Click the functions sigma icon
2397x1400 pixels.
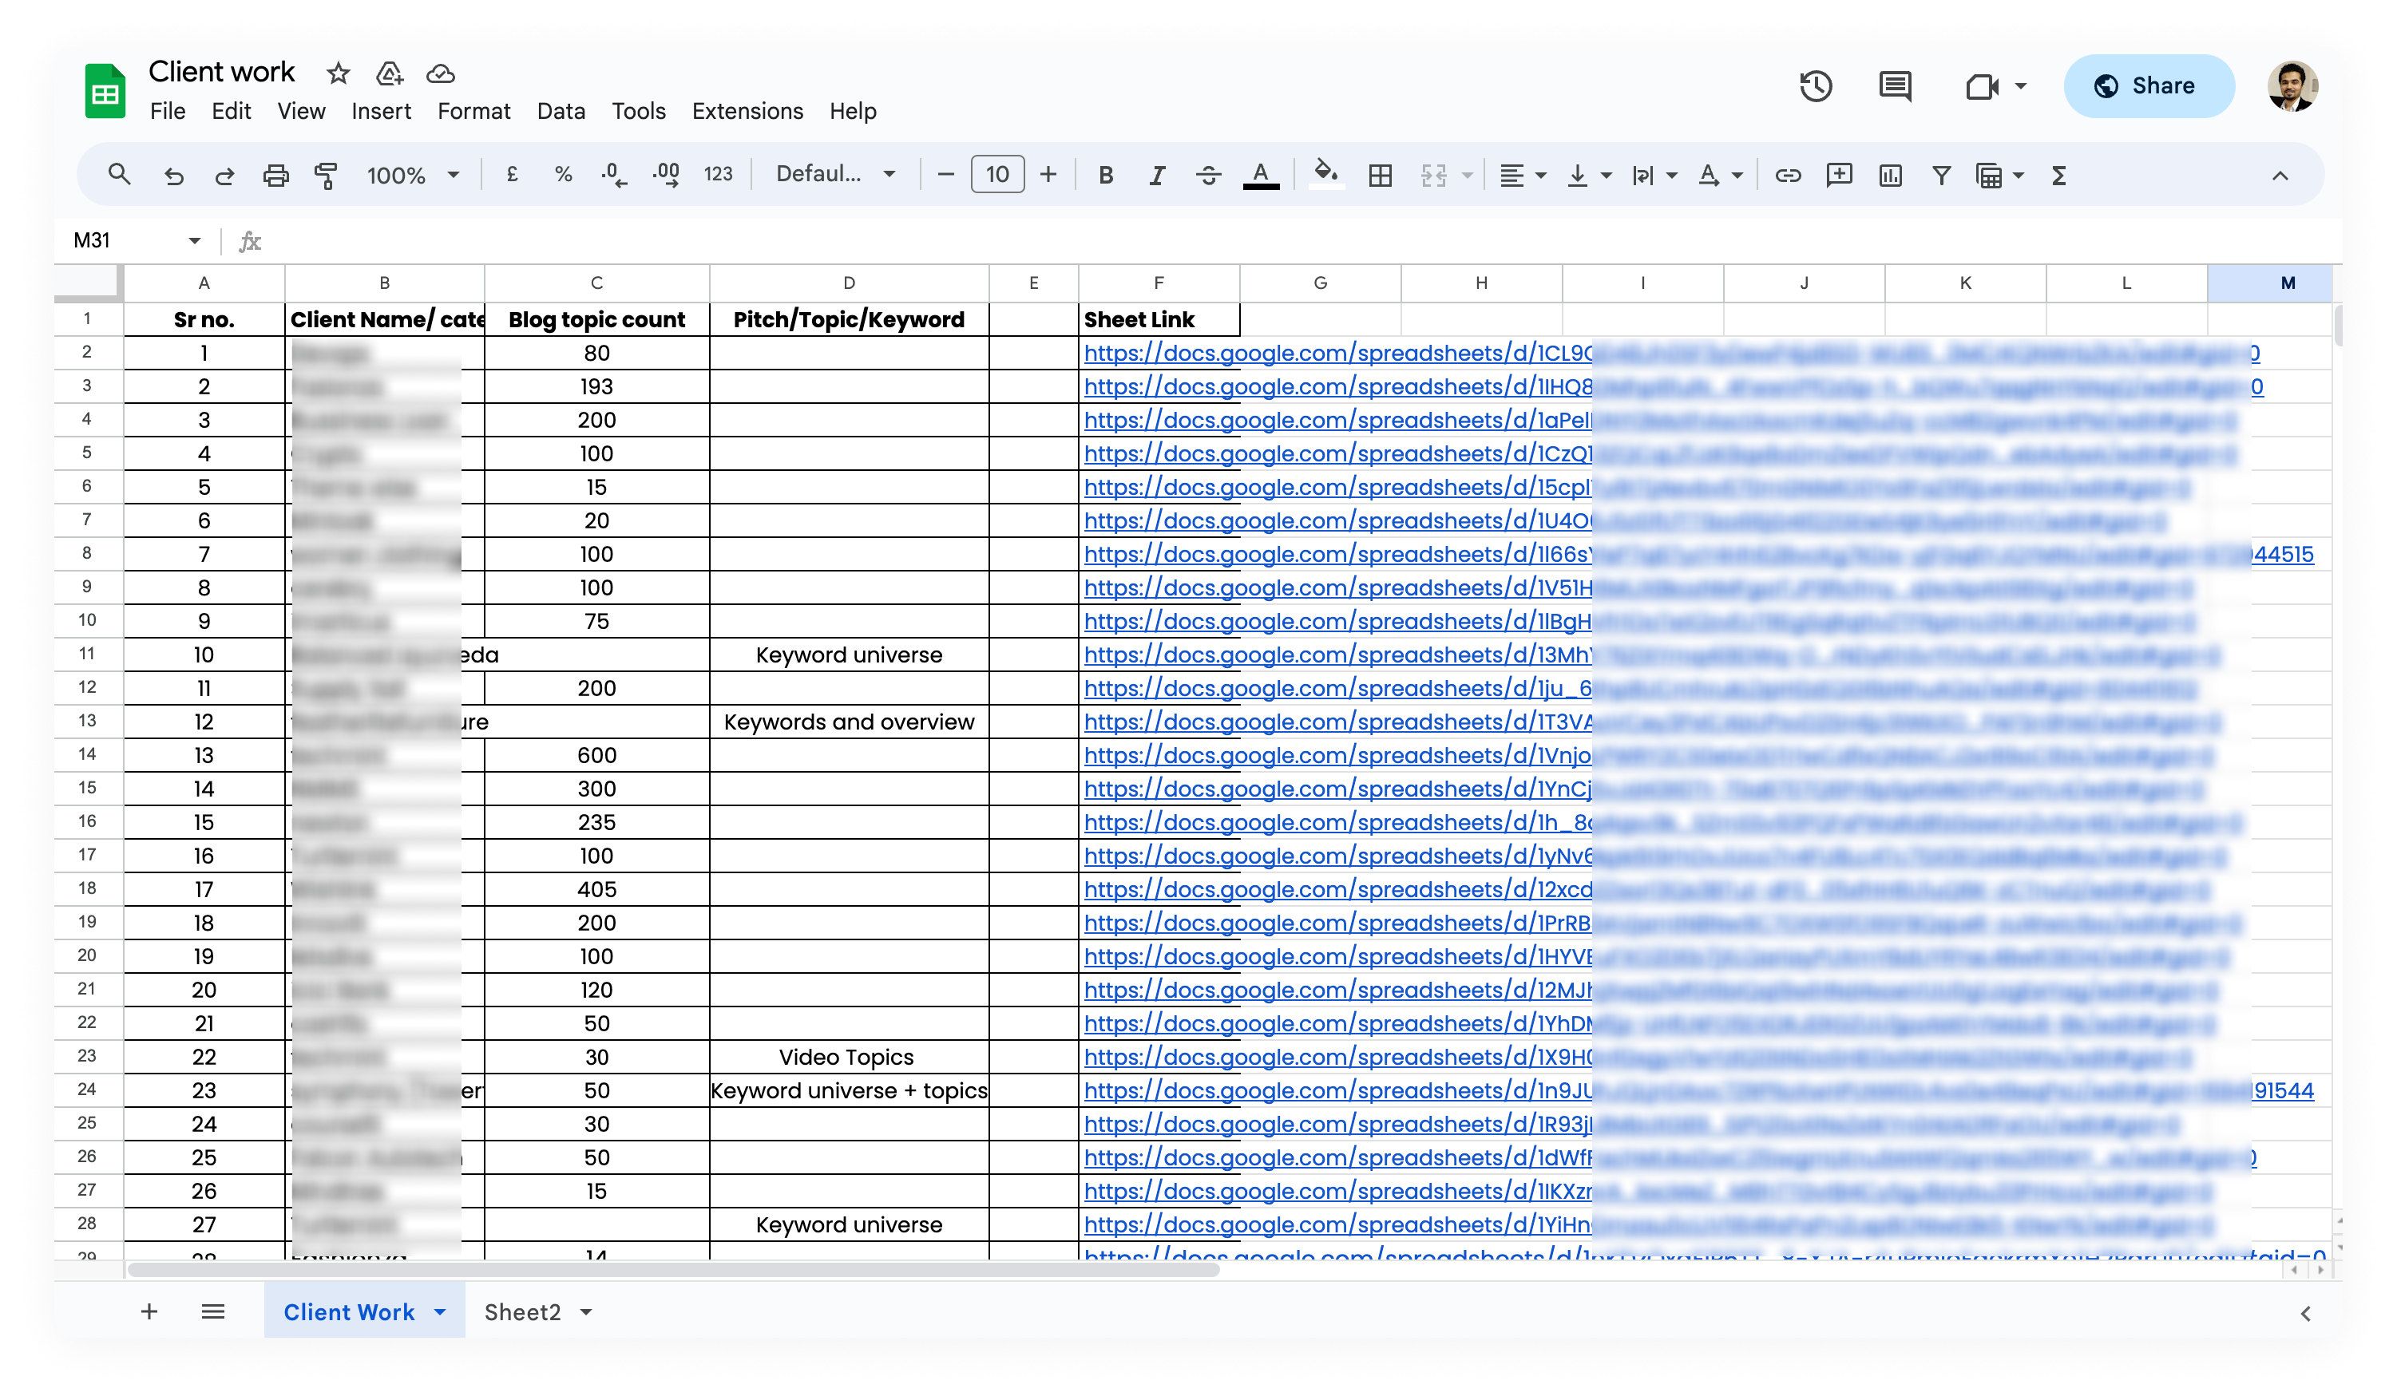point(2058,175)
